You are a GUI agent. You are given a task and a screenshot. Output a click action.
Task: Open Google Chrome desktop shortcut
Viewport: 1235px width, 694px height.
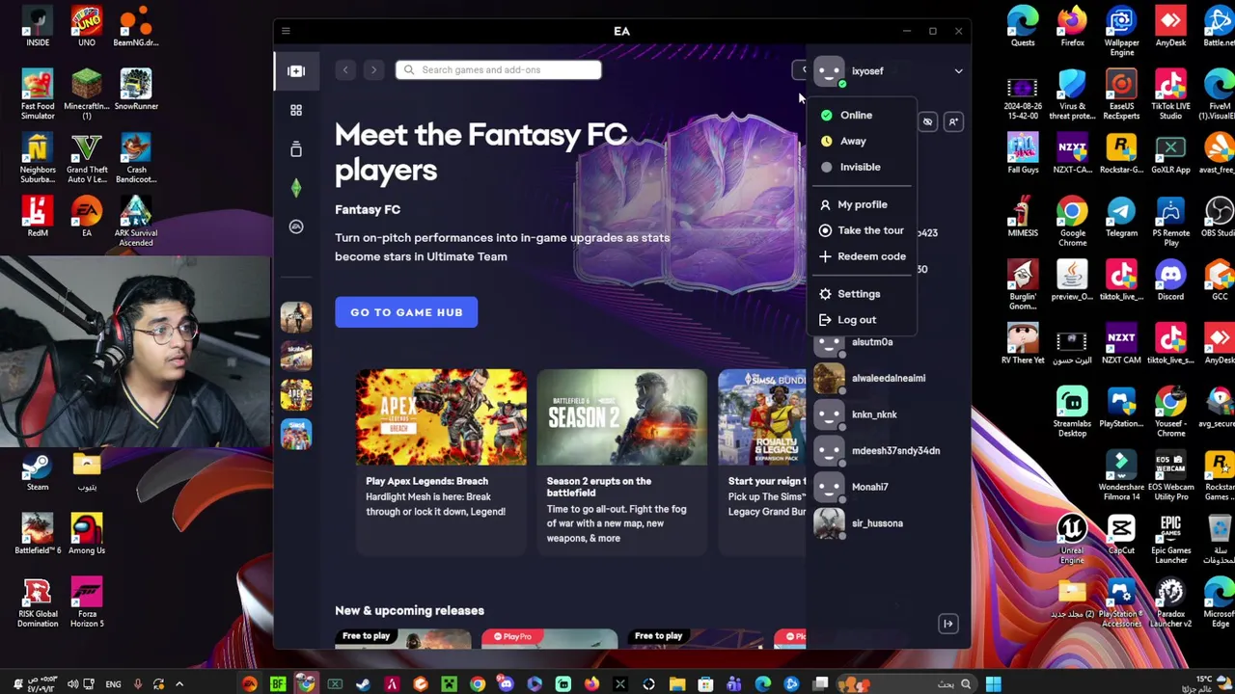(x=1072, y=222)
